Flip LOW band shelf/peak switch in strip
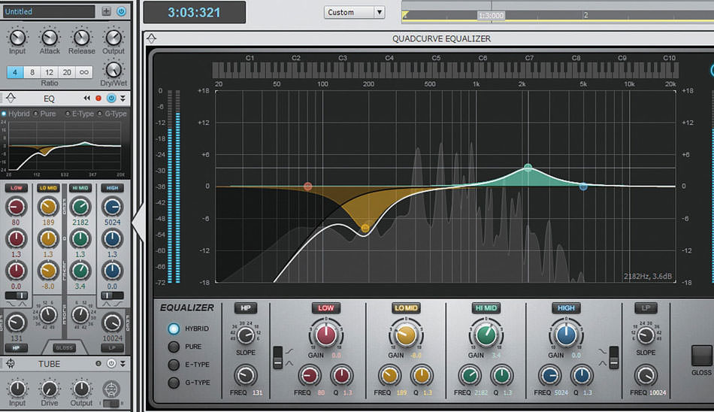714x412 pixels. coord(17,295)
